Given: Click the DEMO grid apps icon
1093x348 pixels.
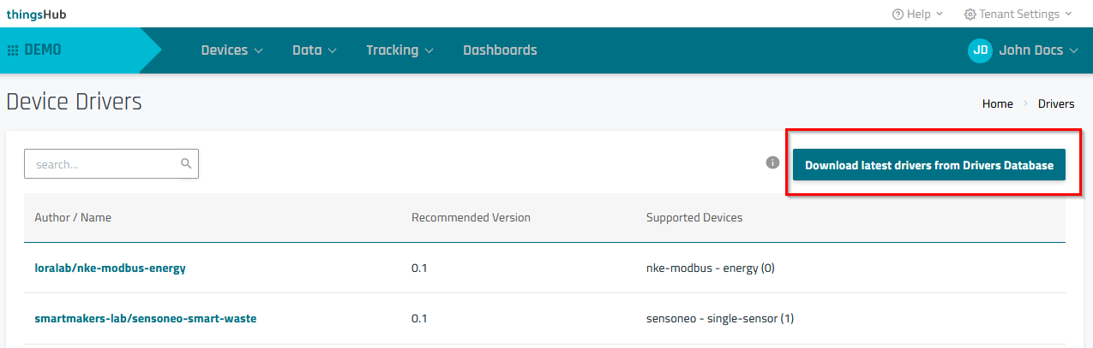Looking at the screenshot, I should [13, 50].
